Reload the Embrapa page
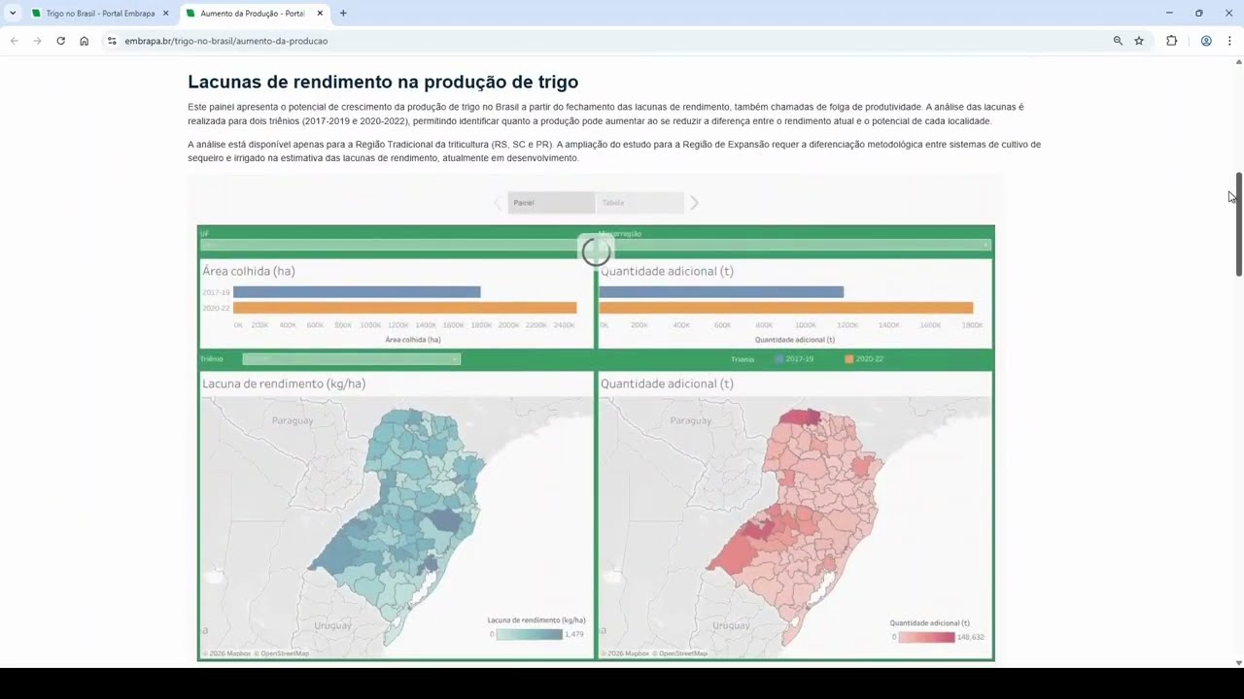 click(60, 41)
